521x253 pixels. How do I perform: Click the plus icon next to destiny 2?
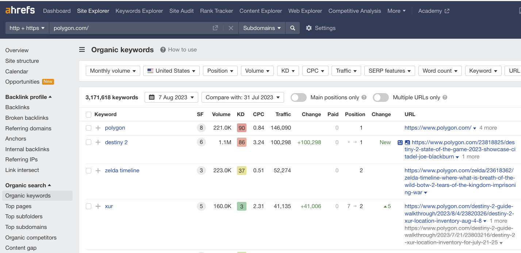[x=98, y=142]
